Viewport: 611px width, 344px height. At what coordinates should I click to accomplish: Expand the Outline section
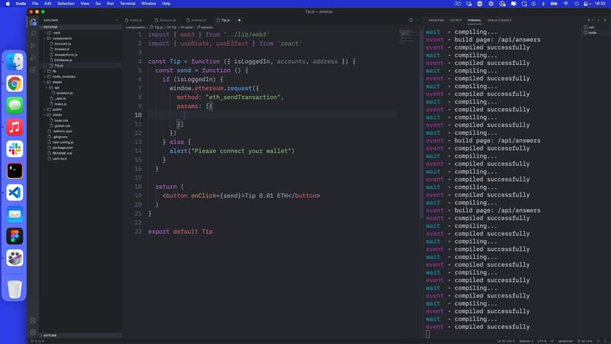[50, 335]
